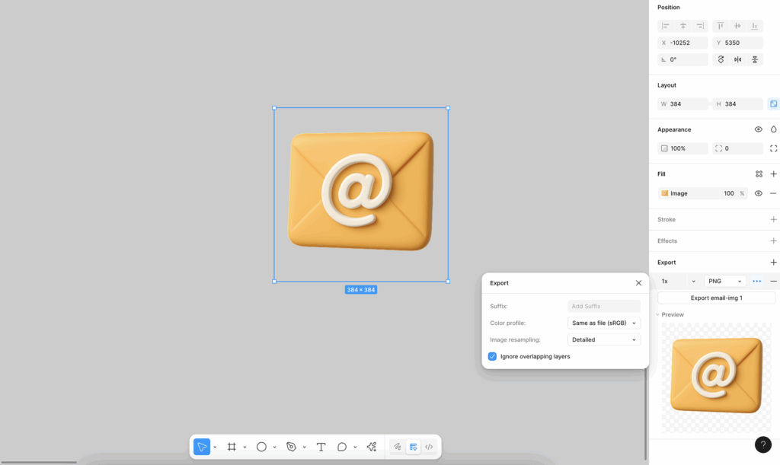780x465 pixels.
Task: Flip selection horizontally
Action: (x=737, y=59)
